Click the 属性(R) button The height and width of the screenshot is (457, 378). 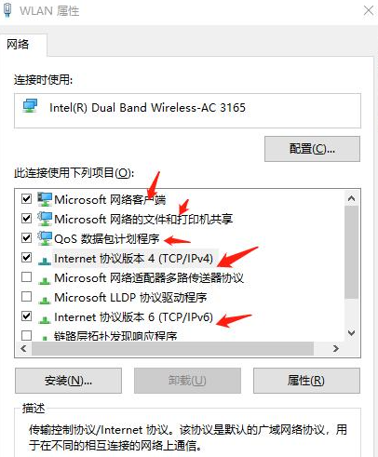point(306,381)
